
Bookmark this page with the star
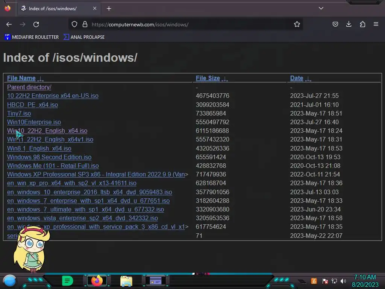coord(297,24)
